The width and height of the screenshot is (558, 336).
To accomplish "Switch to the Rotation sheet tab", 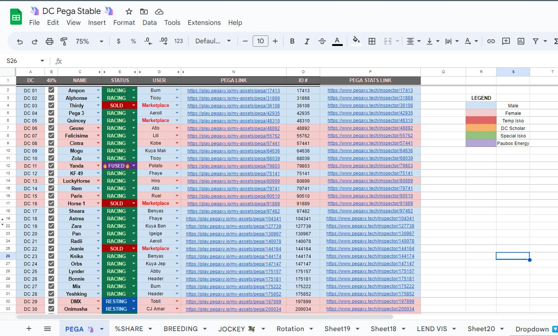I will [x=290, y=329].
